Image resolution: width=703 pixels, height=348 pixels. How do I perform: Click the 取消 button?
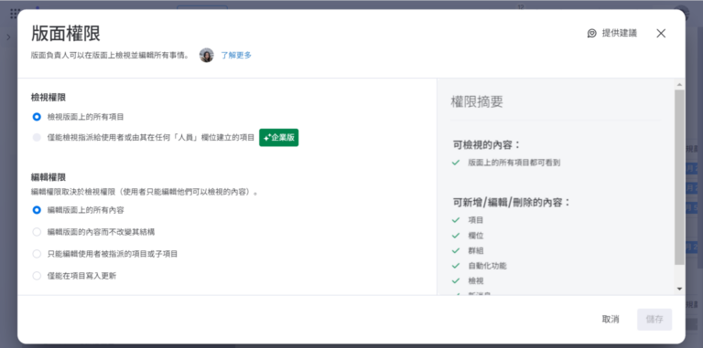pos(611,320)
